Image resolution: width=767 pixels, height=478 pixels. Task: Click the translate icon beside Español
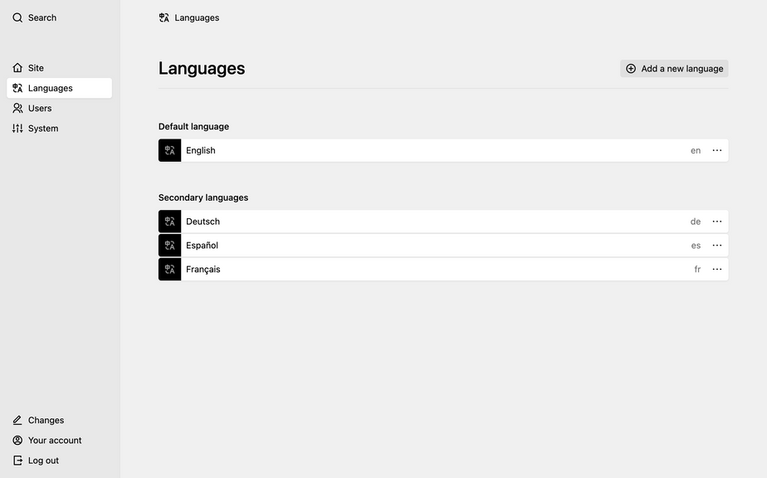pos(169,246)
